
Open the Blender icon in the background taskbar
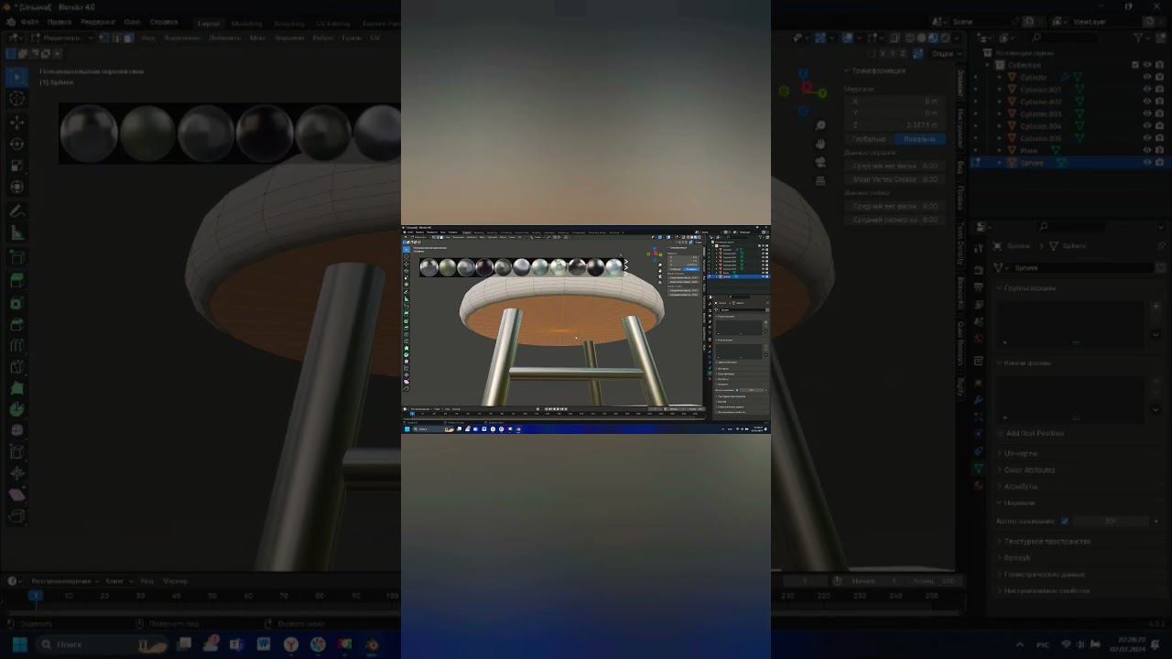tap(372, 645)
